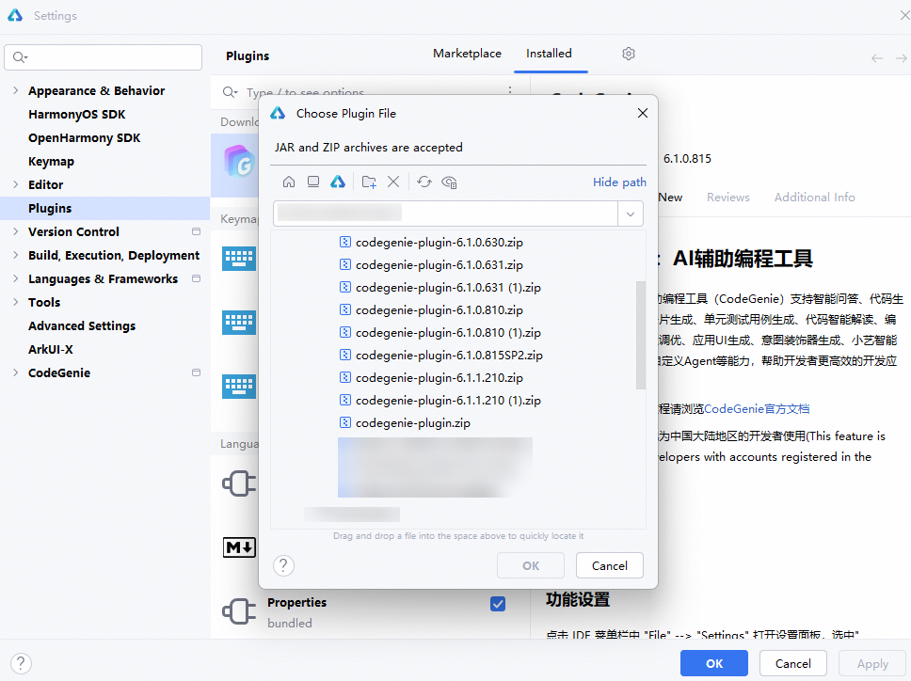Expand the Version Control section
The image size is (911, 681).
(15, 232)
